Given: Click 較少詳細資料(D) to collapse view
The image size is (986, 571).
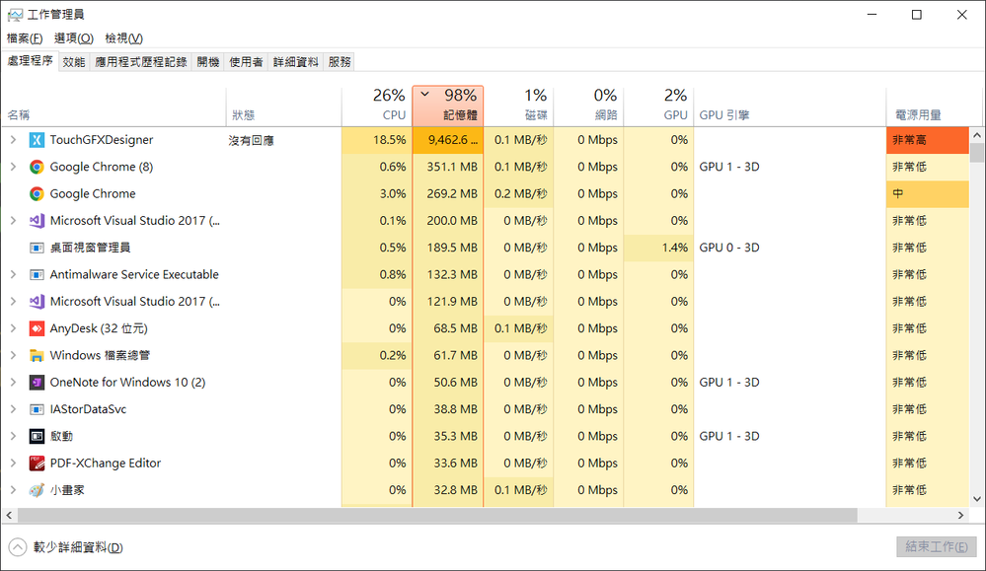Looking at the screenshot, I should click(66, 547).
